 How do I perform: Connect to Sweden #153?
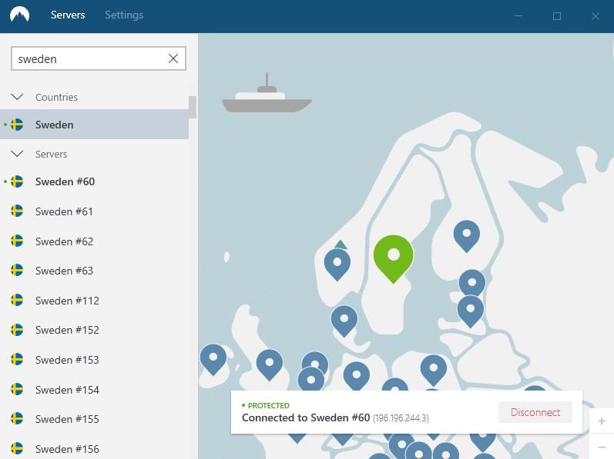[x=94, y=360]
